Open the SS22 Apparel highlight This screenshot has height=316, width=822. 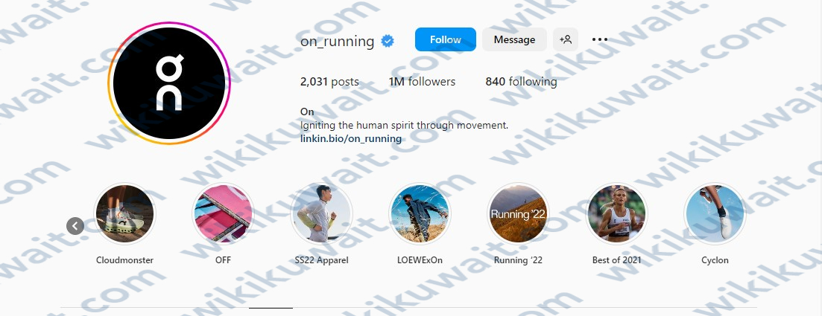pyautogui.click(x=321, y=213)
